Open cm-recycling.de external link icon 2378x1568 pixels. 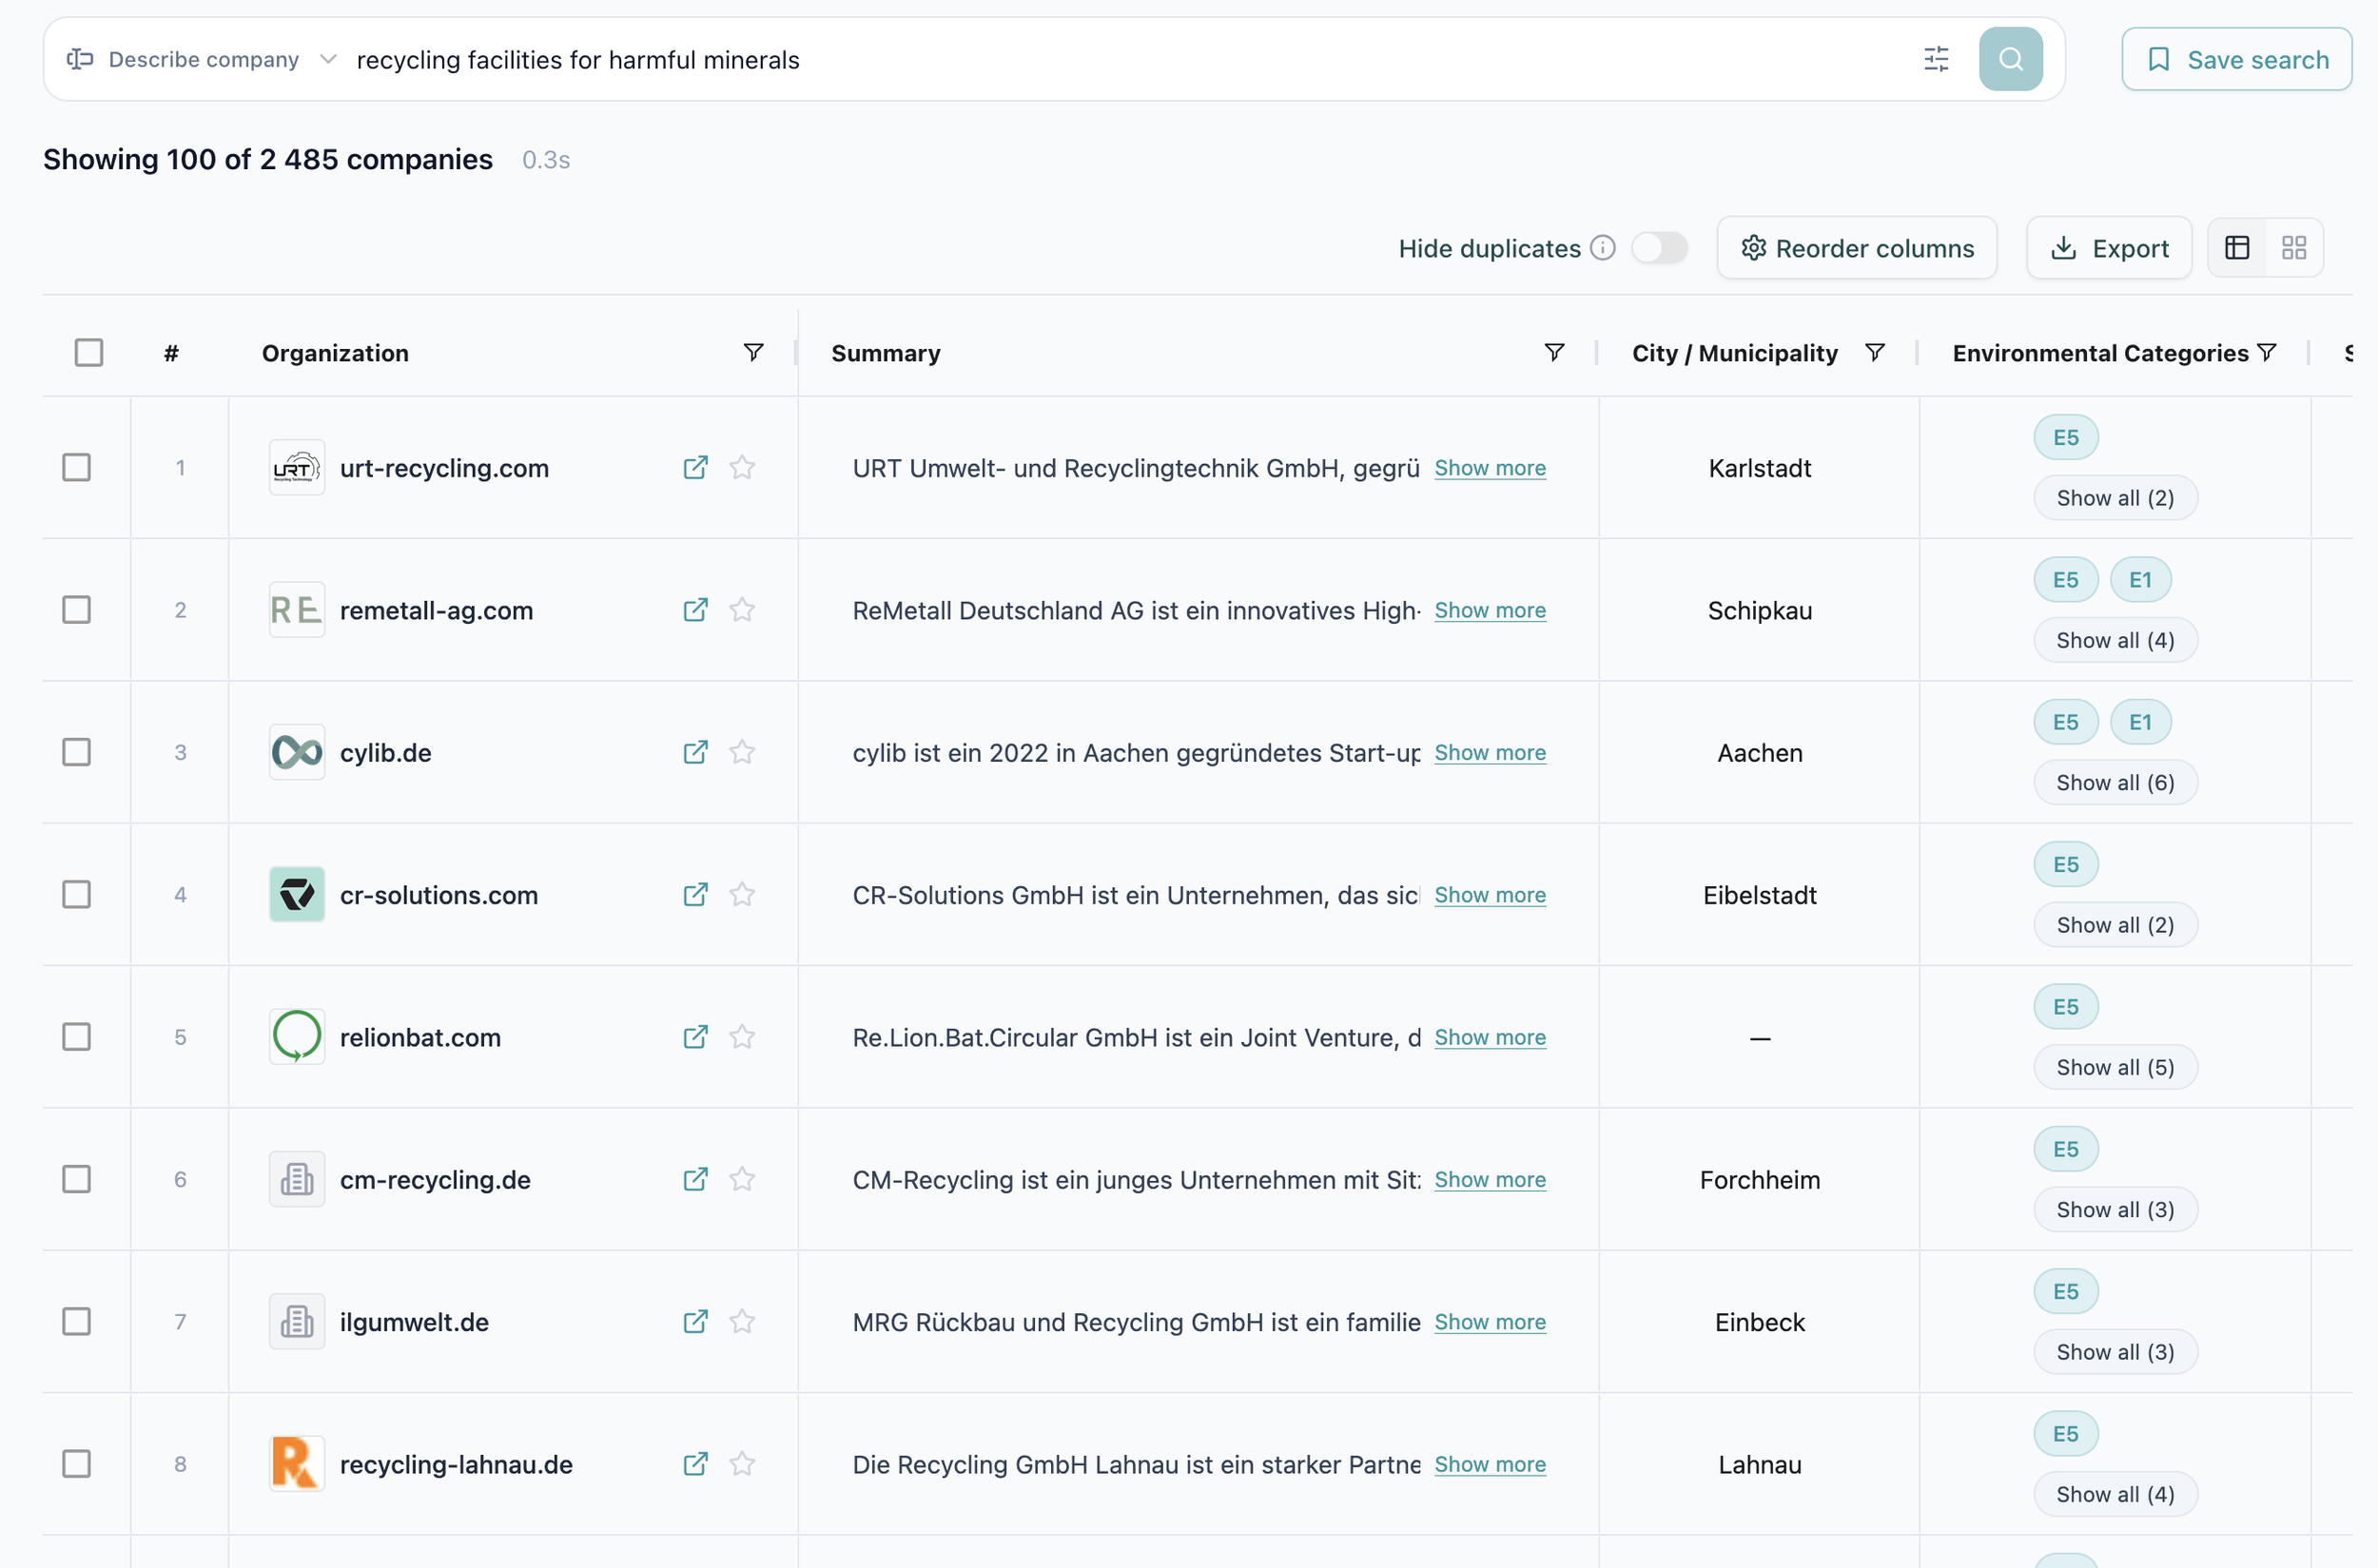pyautogui.click(x=695, y=1179)
